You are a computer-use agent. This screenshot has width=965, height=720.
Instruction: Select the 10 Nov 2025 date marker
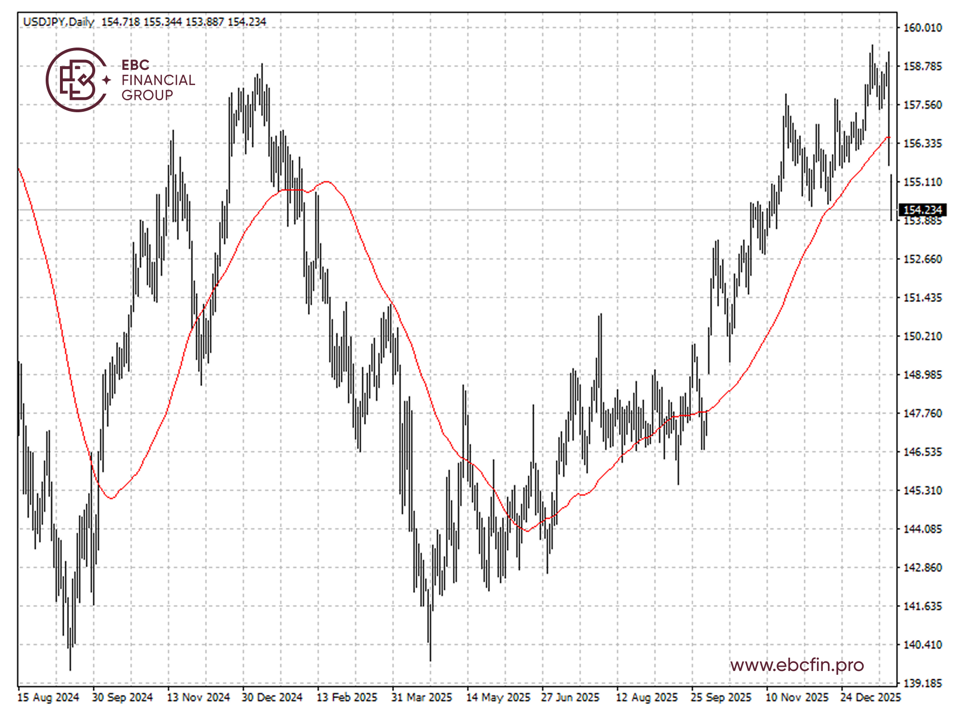point(797,697)
